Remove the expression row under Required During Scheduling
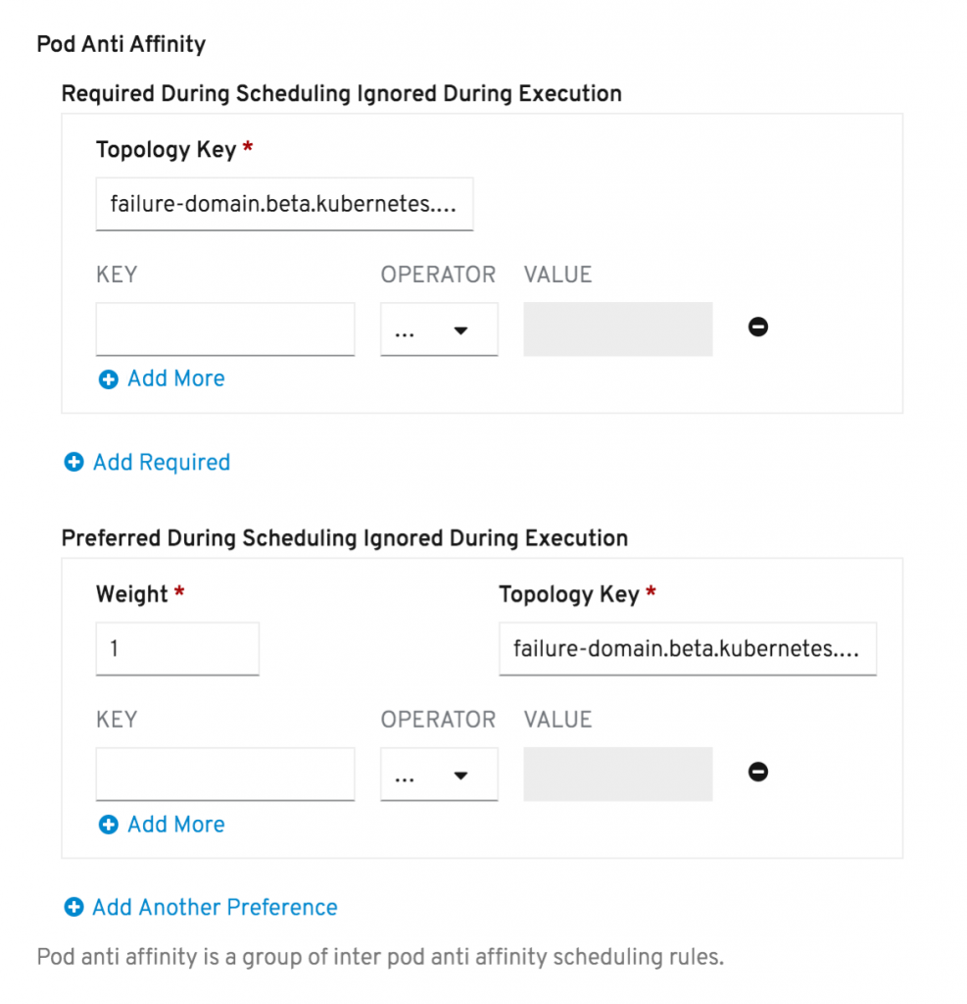The image size is (967, 1004). click(757, 327)
